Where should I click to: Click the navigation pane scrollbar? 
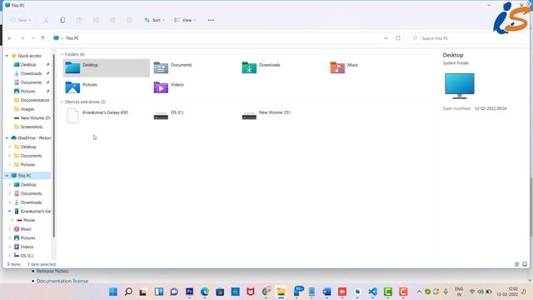click(x=53, y=147)
